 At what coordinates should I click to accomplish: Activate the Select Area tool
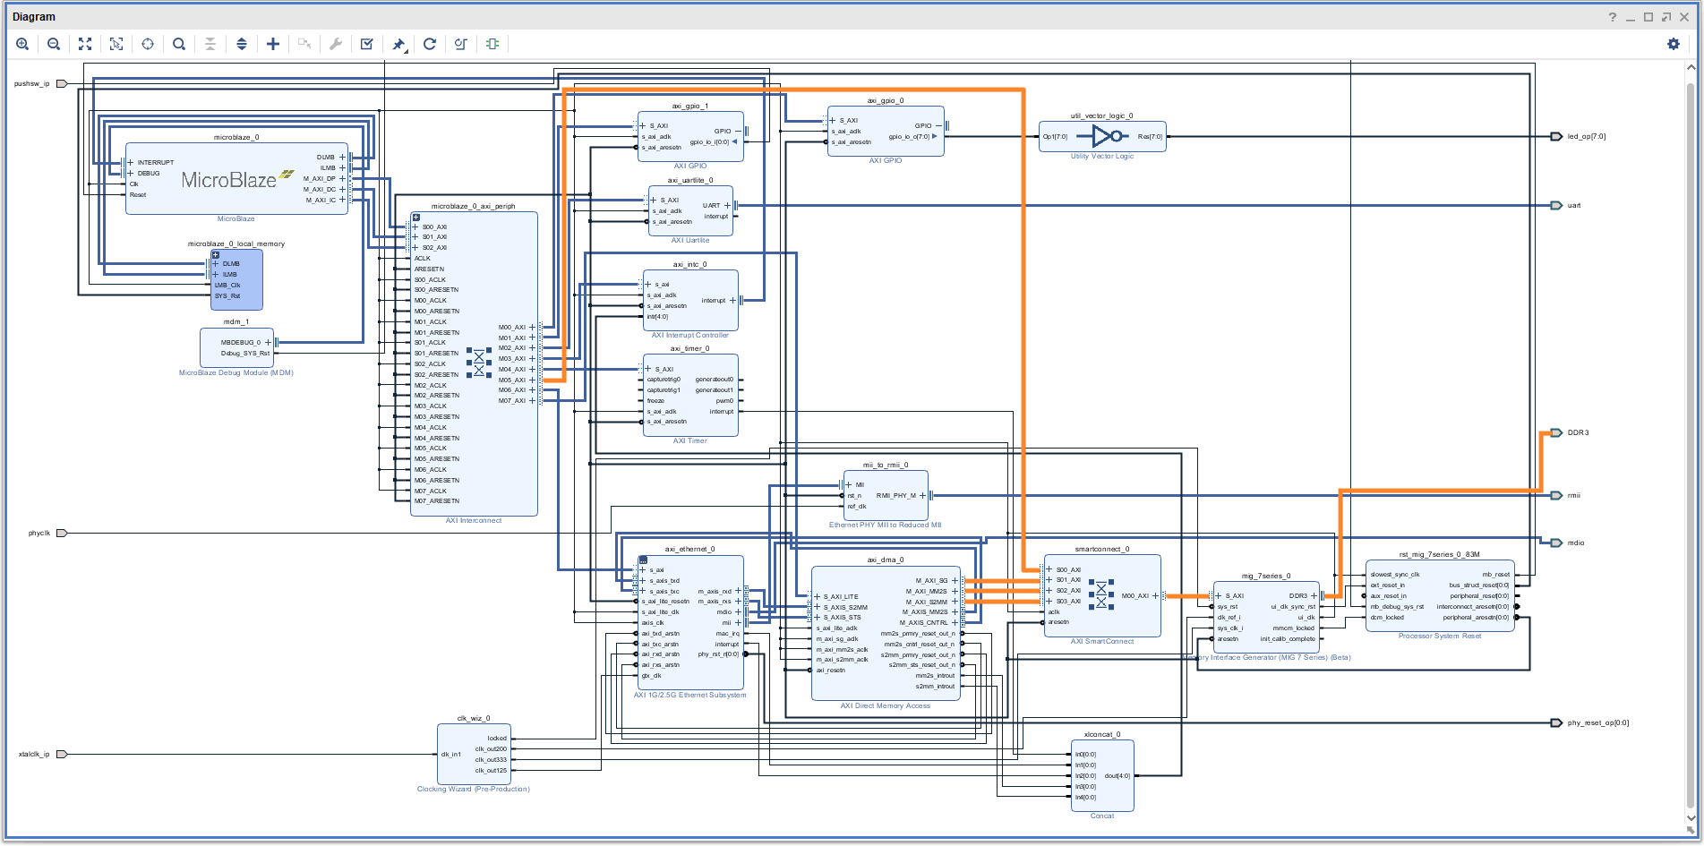pyautogui.click(x=116, y=44)
